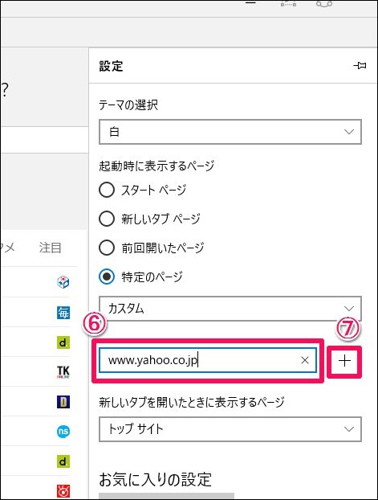Click the お気に入りの設定 heading
This screenshot has width=378, height=500.
coord(155,479)
